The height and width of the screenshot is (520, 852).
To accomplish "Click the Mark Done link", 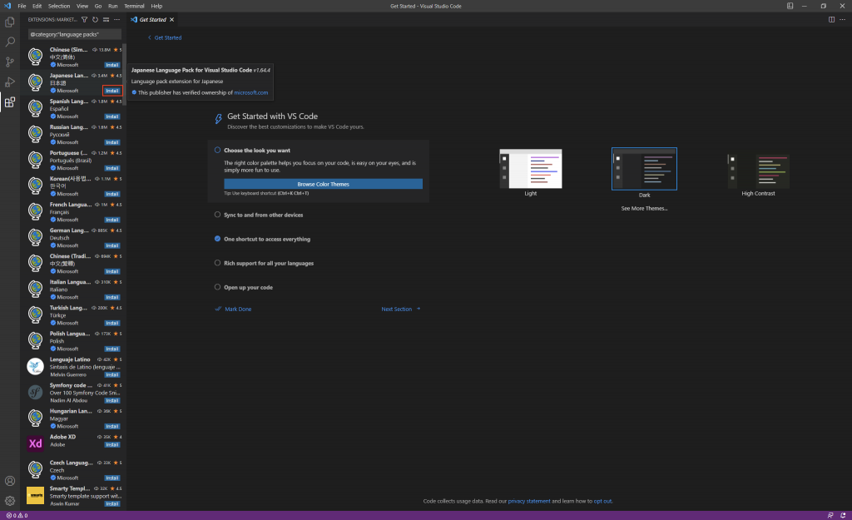I will point(238,310).
